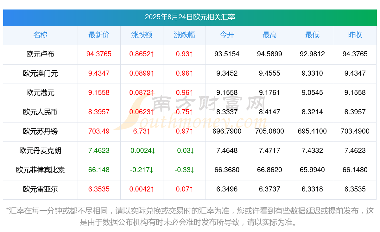
Task: Click change amount -0.217↓
Action: (x=142, y=170)
